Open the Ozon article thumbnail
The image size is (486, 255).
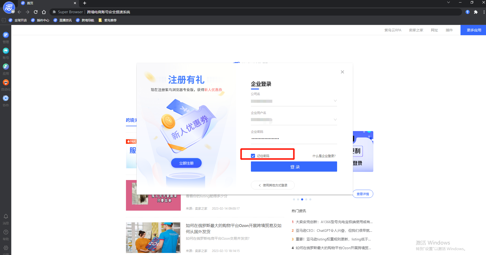coord(153,238)
